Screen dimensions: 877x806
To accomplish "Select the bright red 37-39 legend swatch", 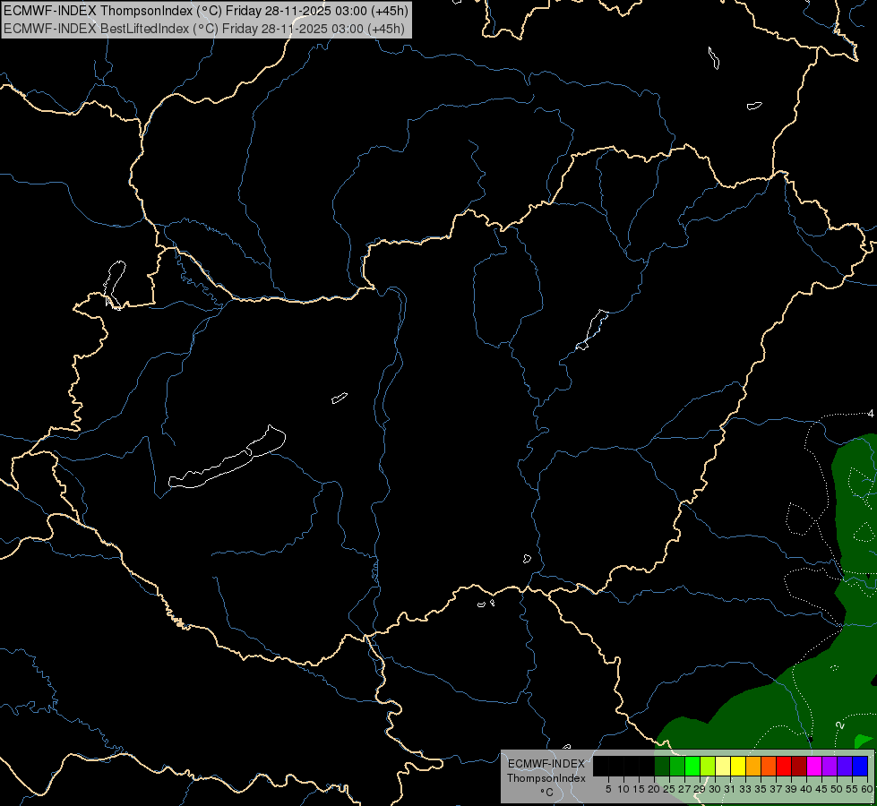I will (784, 766).
